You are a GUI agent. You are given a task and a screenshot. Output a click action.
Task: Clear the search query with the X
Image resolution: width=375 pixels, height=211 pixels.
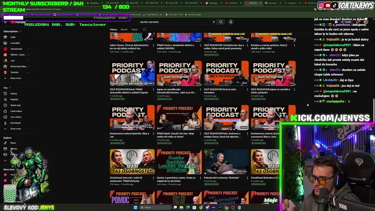214,22
